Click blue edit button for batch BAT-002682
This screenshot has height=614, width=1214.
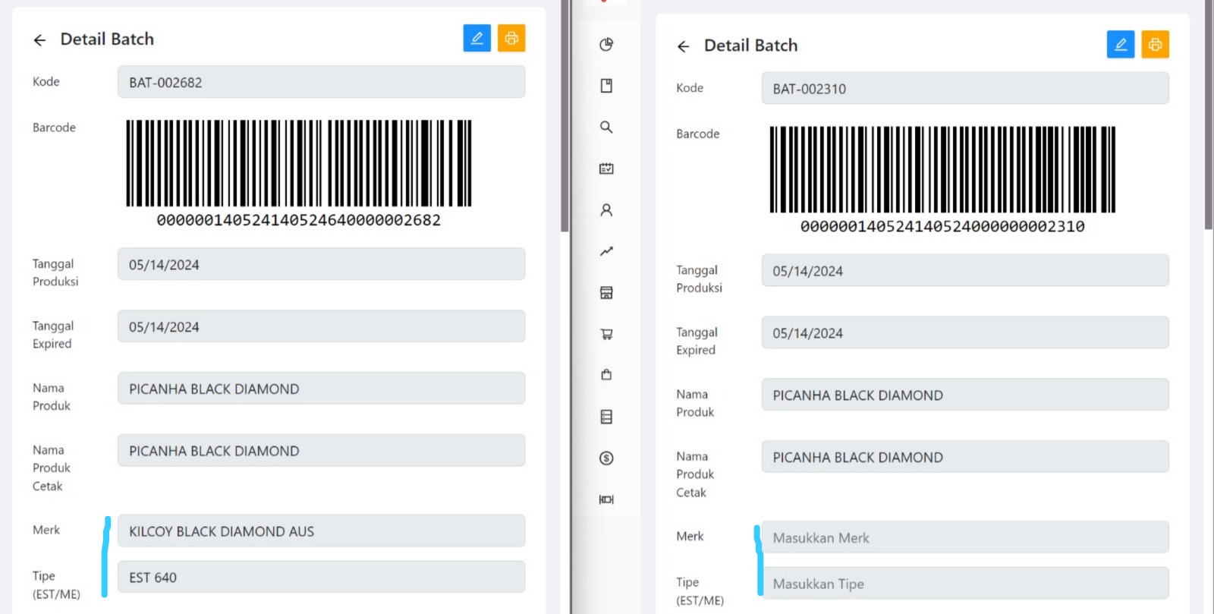point(476,38)
